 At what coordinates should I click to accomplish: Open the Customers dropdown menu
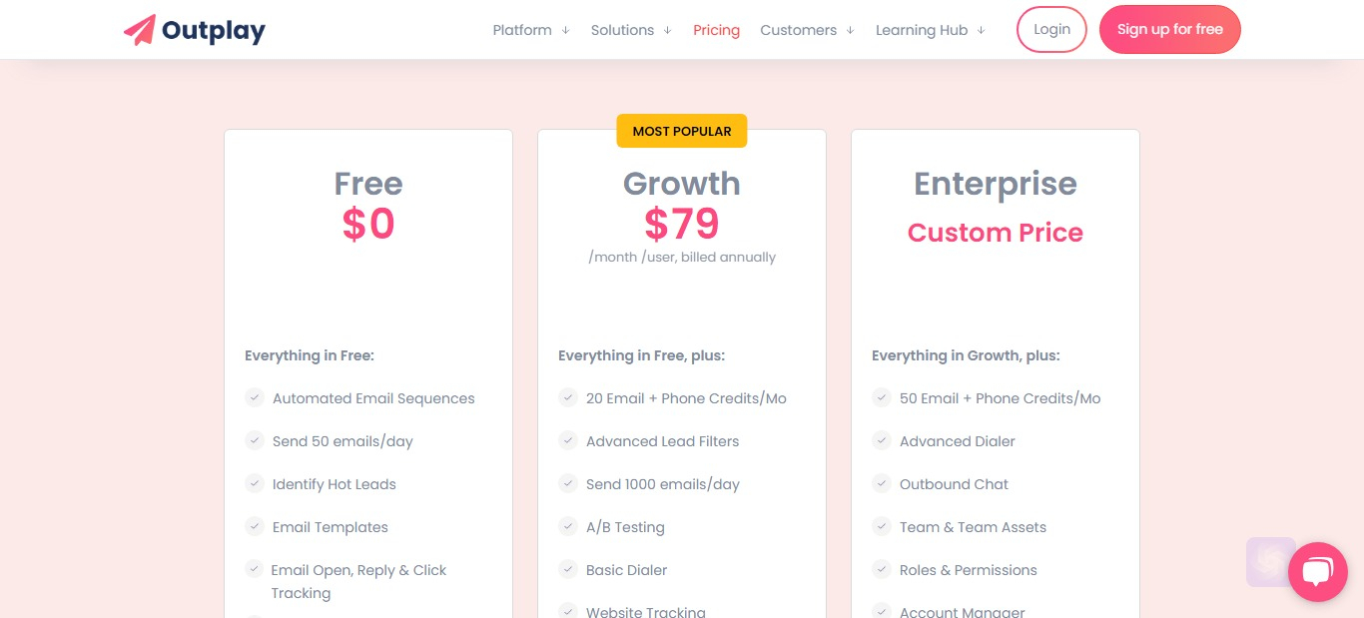[x=807, y=30]
